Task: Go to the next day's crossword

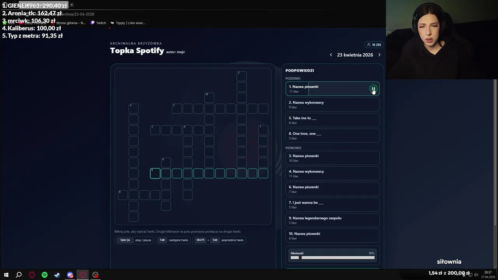Action: 379,55
